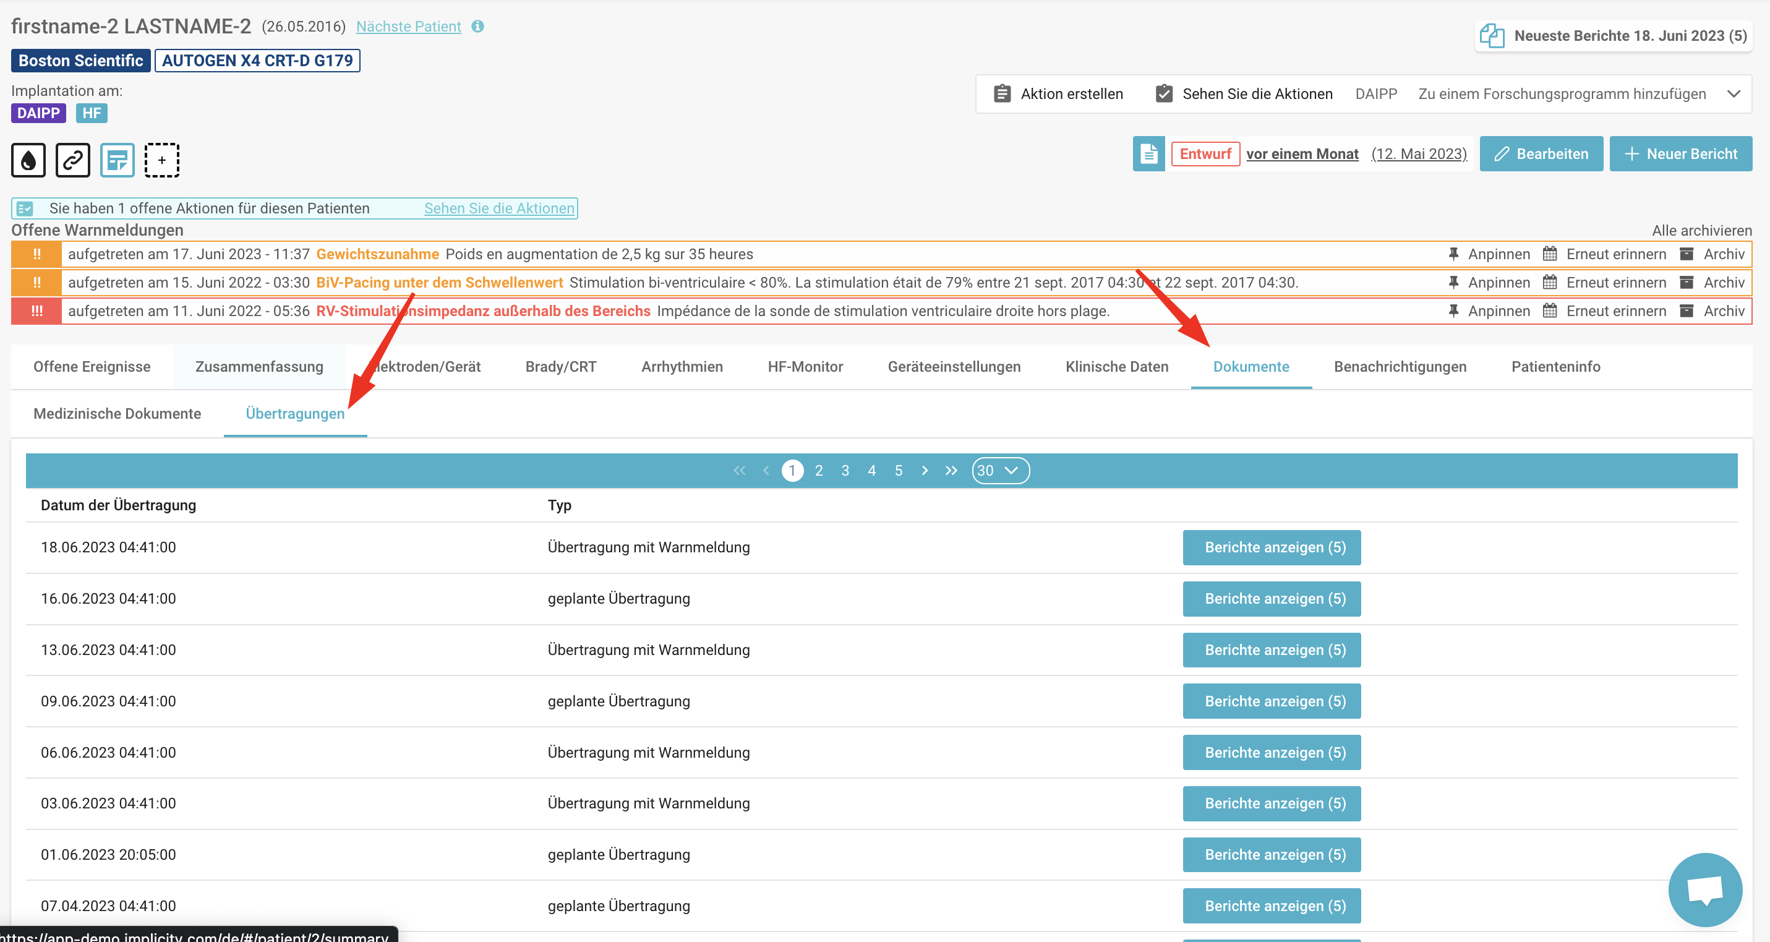
Task: Click the dashed plus add-widget icon
Action: pos(162,160)
